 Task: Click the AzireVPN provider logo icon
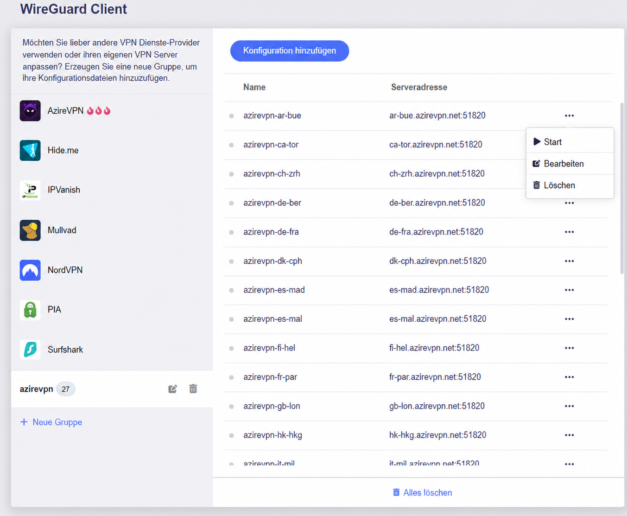tap(30, 111)
